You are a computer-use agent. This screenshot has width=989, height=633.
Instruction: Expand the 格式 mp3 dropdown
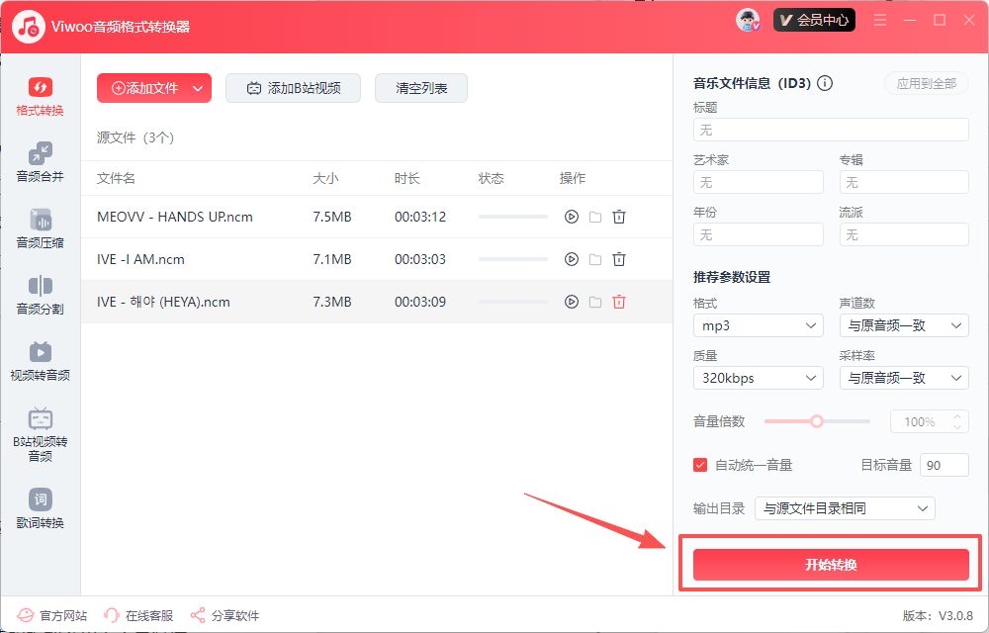[x=758, y=325]
